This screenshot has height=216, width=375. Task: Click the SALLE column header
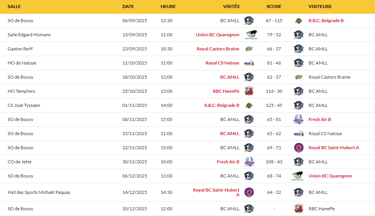pos(14,6)
